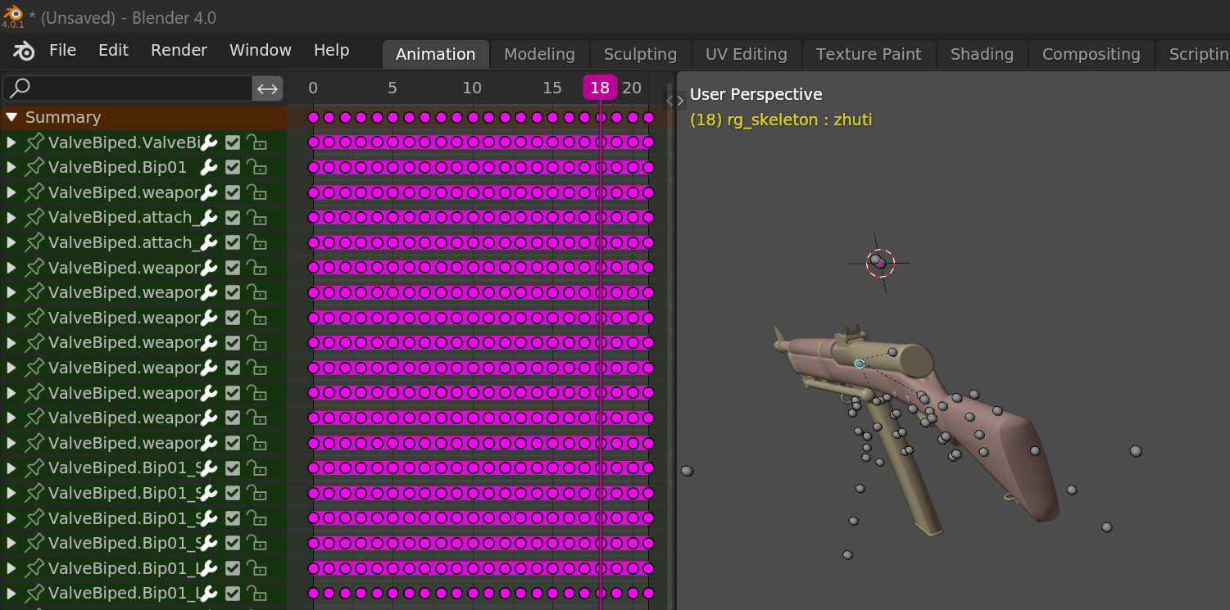Image resolution: width=1230 pixels, height=610 pixels.
Task: Click the pin icon on the ValveBiped.ValveBi row
Action: [x=34, y=142]
